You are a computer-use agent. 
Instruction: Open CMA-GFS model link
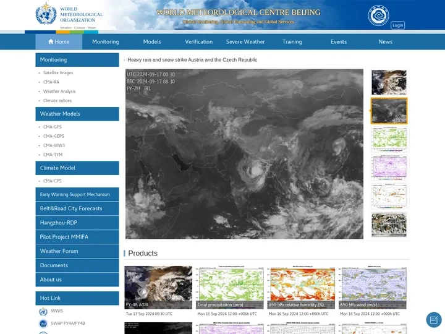click(52, 127)
